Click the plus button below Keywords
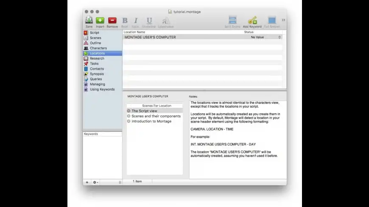Image resolution: width=369 pixels, height=207 pixels. (x=87, y=182)
